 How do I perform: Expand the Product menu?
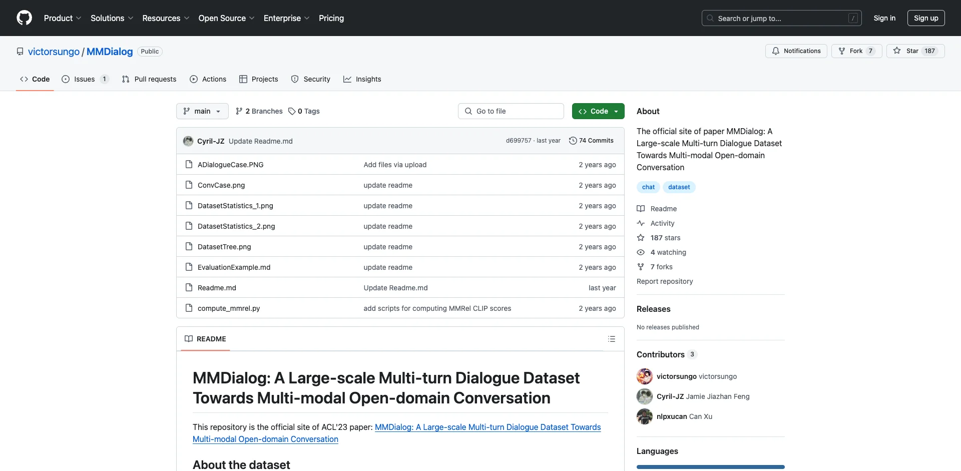63,18
